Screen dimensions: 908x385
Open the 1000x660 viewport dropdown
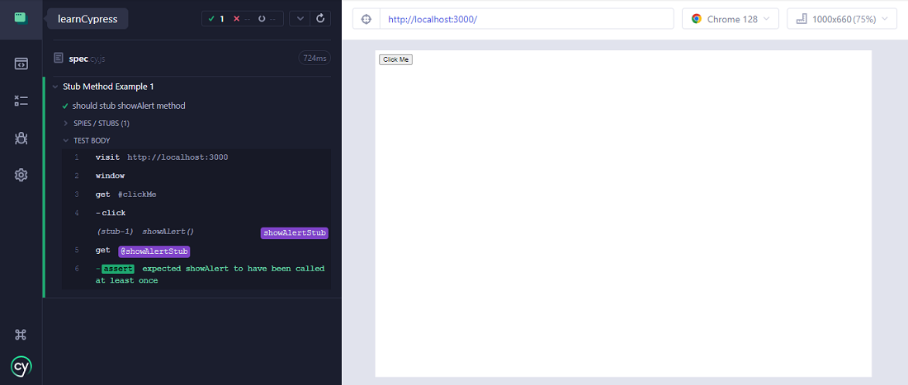(844, 19)
